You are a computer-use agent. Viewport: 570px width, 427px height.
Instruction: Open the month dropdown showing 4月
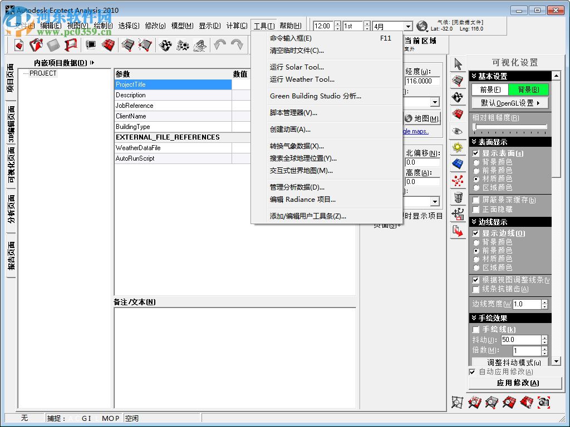(x=408, y=26)
